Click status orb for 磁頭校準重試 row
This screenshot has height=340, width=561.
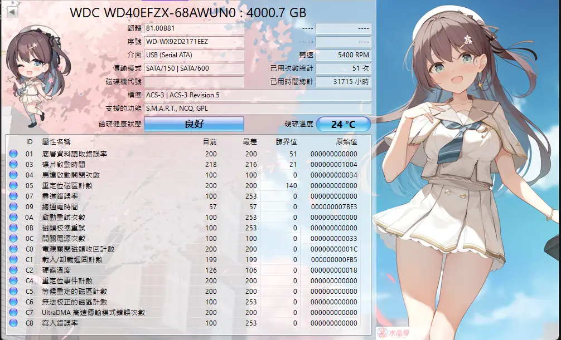click(13, 228)
